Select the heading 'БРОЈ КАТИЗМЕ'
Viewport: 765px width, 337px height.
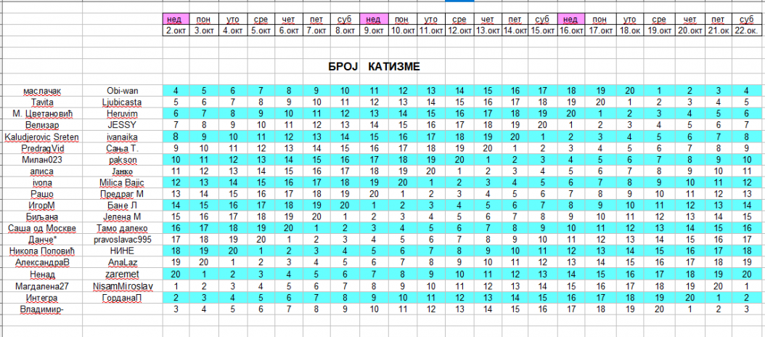point(375,67)
